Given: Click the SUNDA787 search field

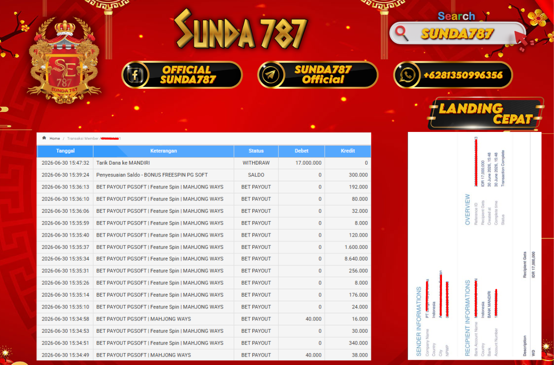Looking at the screenshot, I should point(457,33).
